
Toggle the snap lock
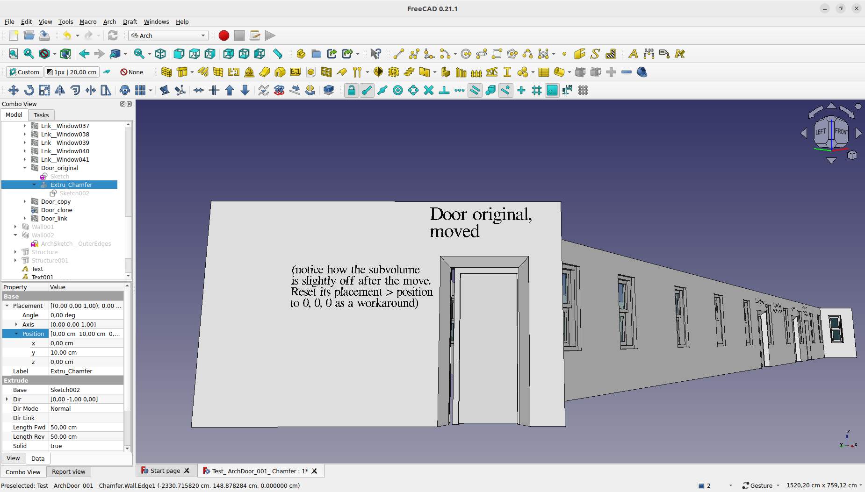pos(352,90)
